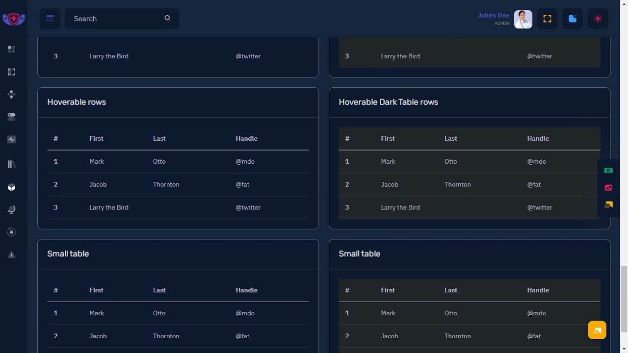Image resolution: width=628 pixels, height=353 pixels.
Task: Click "Thornton" in the Hoverable rows table
Action: point(166,184)
